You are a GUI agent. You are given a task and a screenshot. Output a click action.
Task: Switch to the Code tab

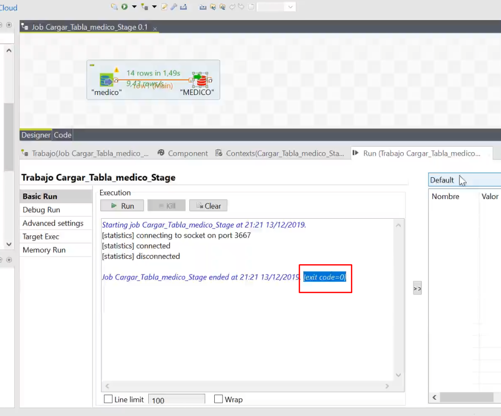(62, 135)
